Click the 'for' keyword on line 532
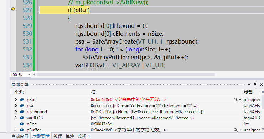264x139 pixels. pyautogui.click(x=79, y=49)
